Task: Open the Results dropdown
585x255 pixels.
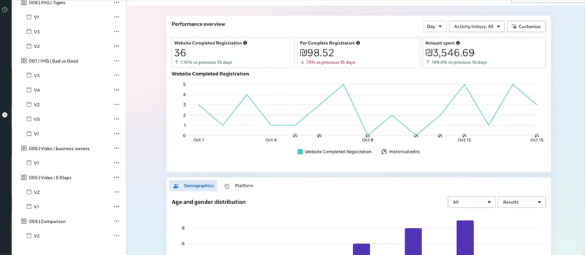Action: [522, 202]
